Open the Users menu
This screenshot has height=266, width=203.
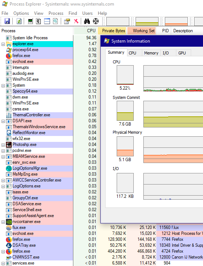[x=87, y=13]
